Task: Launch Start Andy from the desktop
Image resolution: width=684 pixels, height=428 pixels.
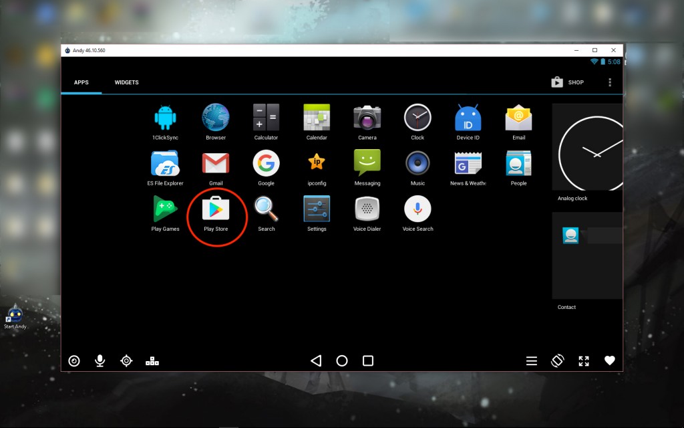Action: pos(14,313)
